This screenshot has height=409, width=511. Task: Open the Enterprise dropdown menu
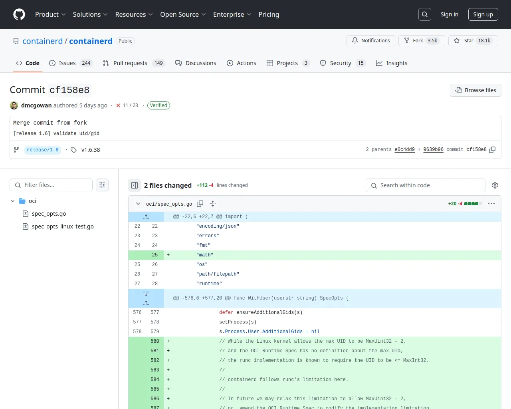click(x=232, y=14)
